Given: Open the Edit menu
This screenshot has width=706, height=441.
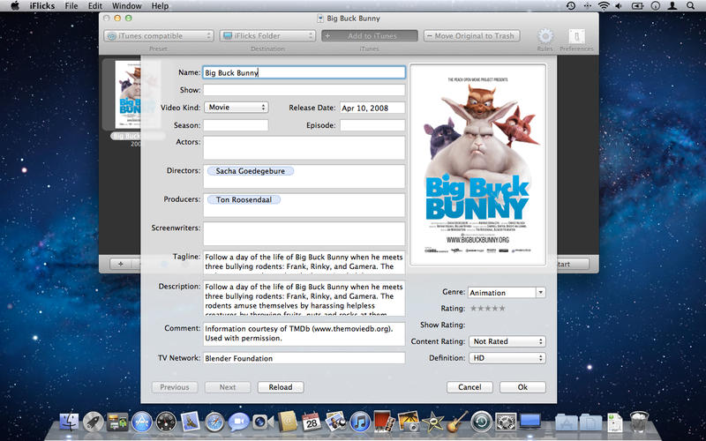Looking at the screenshot, I should [x=94, y=6].
